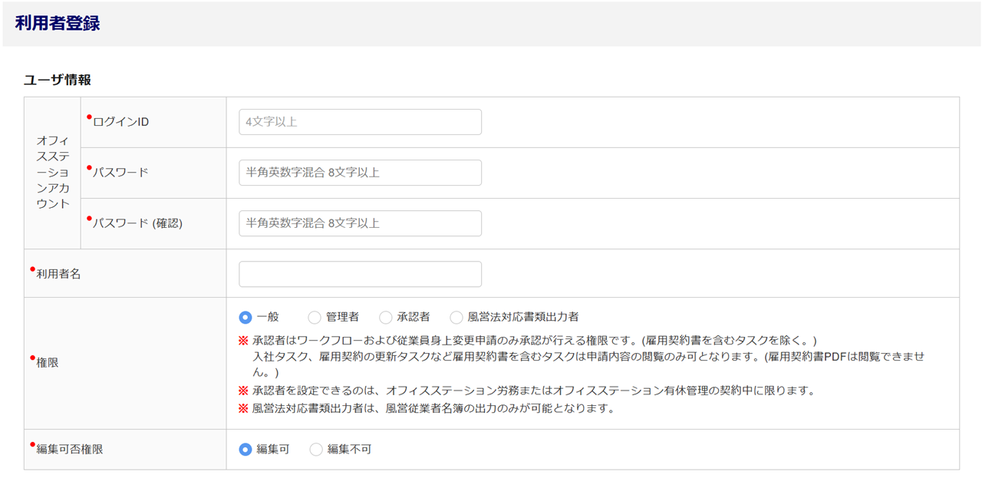Click the ログインID input field
This screenshot has width=982, height=478.
pyautogui.click(x=360, y=122)
